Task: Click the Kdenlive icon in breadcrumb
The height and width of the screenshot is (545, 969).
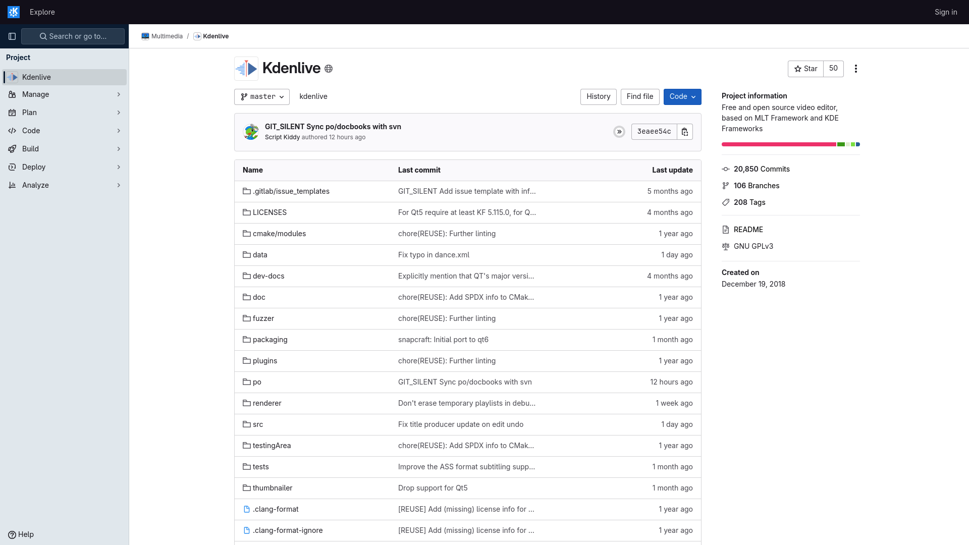Action: coord(197,36)
